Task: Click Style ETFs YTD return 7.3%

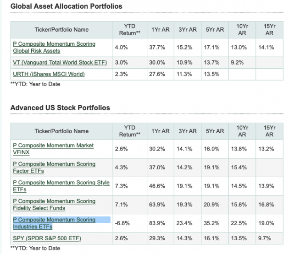Action: click(x=121, y=186)
